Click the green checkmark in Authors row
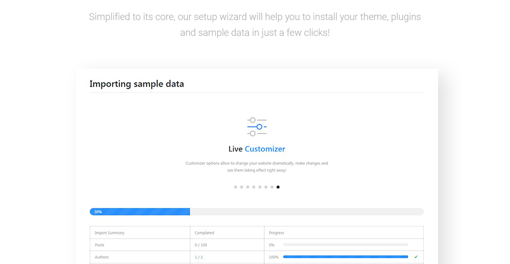Image resolution: width=510 pixels, height=264 pixels. [416, 257]
